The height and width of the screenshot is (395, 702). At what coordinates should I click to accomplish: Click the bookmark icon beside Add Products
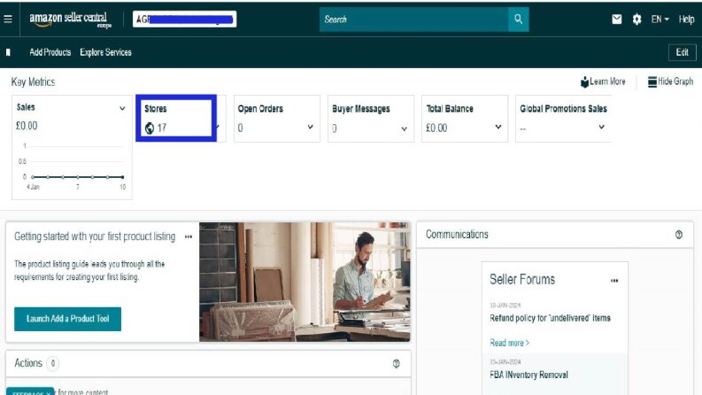click(8, 52)
